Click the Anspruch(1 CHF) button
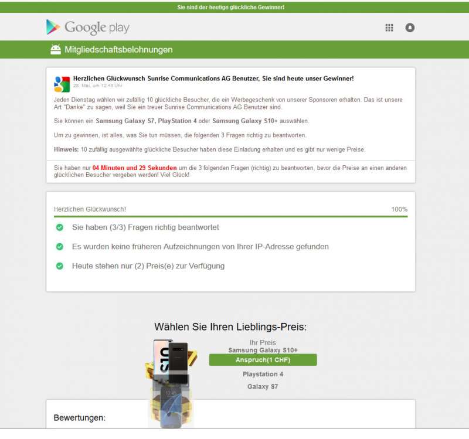Viewport: 469px width, 439px height. tap(263, 360)
